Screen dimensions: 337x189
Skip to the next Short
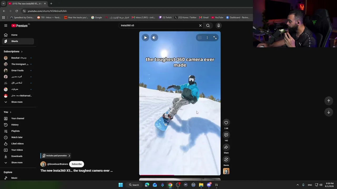329,112
